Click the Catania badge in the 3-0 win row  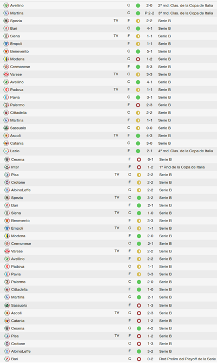[x=6, y=143]
